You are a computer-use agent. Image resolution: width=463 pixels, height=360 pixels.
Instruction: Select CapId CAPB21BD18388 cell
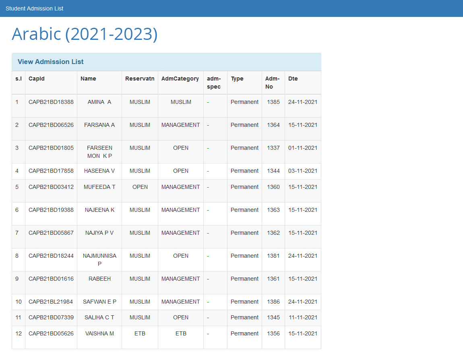point(51,102)
